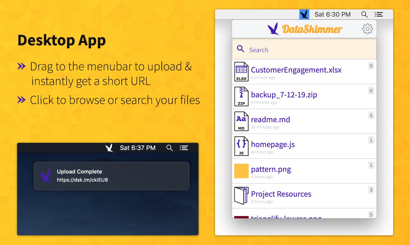The width and height of the screenshot is (410, 245).
Task: Click the pattern.png orange thumbnail
Action: coord(241,171)
